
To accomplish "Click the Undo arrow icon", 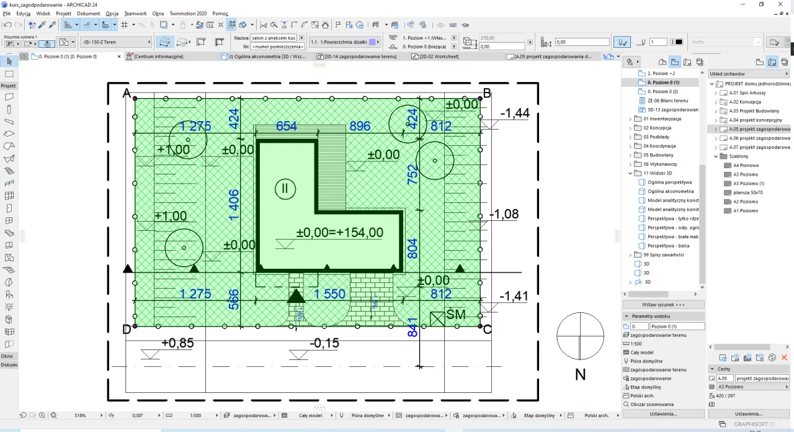I will click(7, 25).
